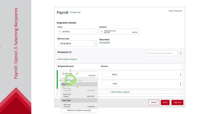Screen dimensions: 203x114
Task: Open the Checking Account selector
Action: coord(119,32)
